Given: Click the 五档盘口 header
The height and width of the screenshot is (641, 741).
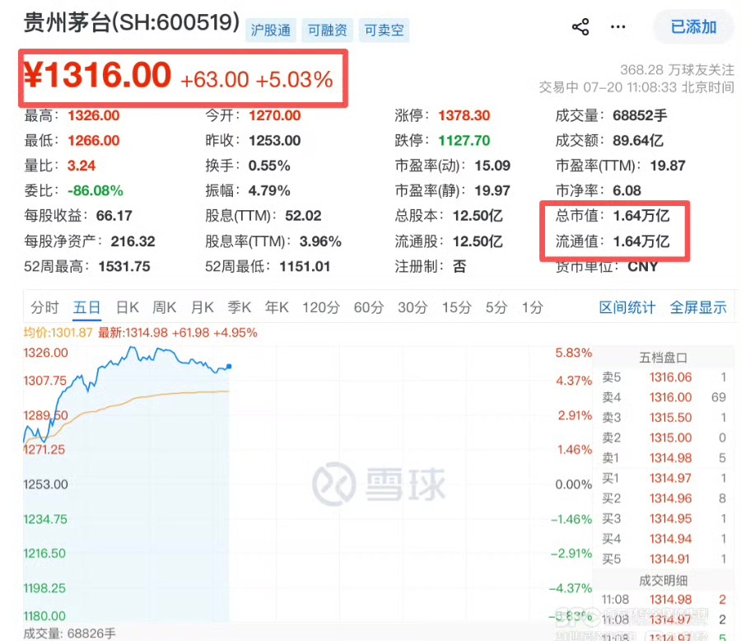Looking at the screenshot, I should coord(663,358).
